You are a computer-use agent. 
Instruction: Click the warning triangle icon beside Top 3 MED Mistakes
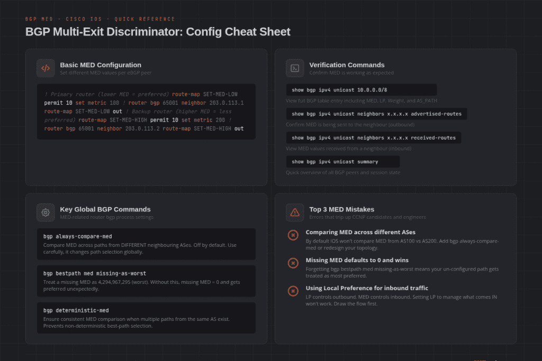pyautogui.click(x=295, y=212)
